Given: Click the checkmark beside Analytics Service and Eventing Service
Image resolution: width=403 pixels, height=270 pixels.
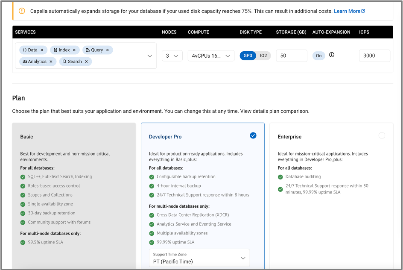Looking at the screenshot, I should (152, 224).
